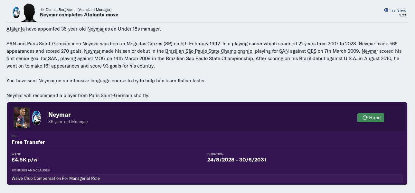This screenshot has width=415, height=193.
Task: Click the Atalanta club badge in header
Action: (16, 13)
